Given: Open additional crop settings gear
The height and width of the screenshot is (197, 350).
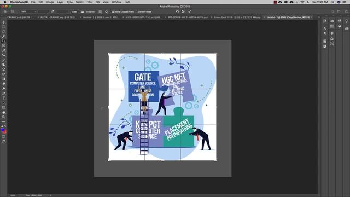Looking at the screenshot, I should (106, 11).
